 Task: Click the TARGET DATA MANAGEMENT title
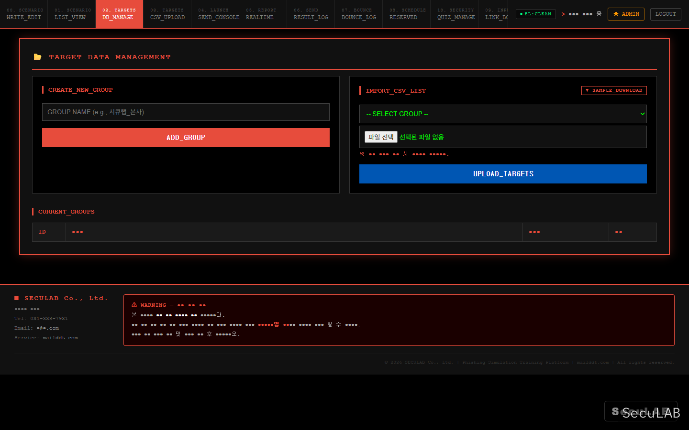pyautogui.click(x=110, y=57)
